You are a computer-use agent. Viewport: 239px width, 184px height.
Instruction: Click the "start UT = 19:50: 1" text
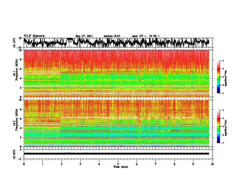(x=146, y=36)
